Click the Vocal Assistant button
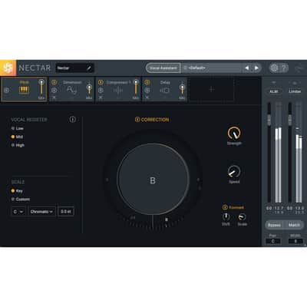 click(163, 68)
